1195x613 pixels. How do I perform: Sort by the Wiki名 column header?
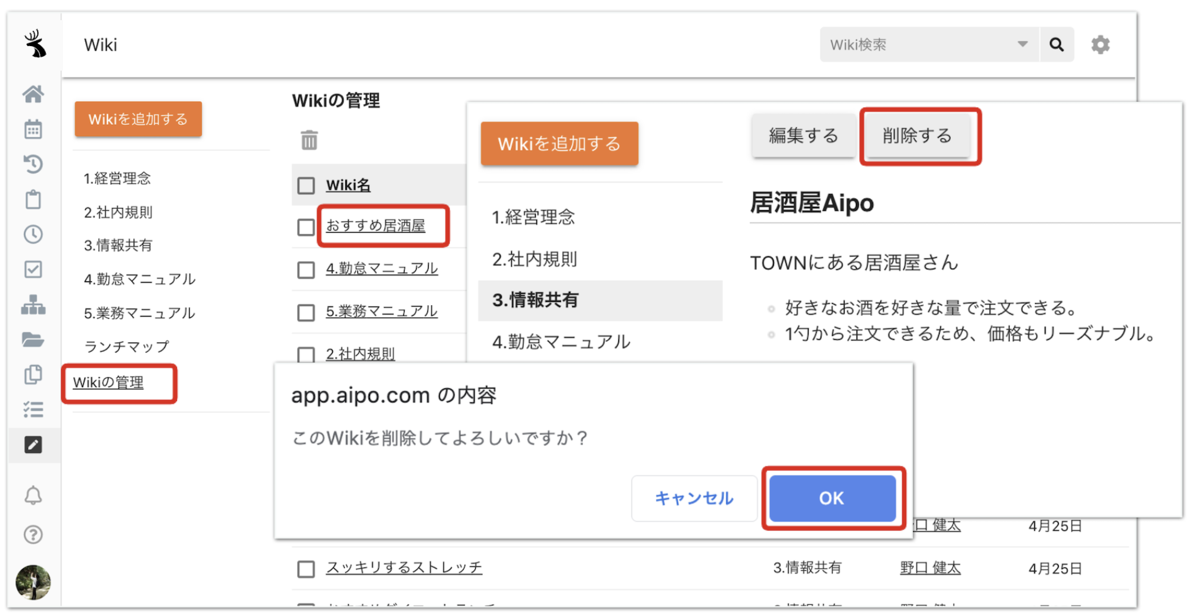click(348, 185)
